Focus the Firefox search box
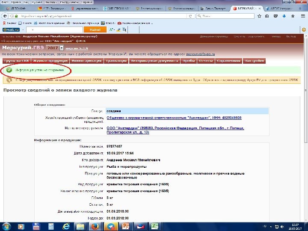The image size is (308, 231). pos(225,16)
